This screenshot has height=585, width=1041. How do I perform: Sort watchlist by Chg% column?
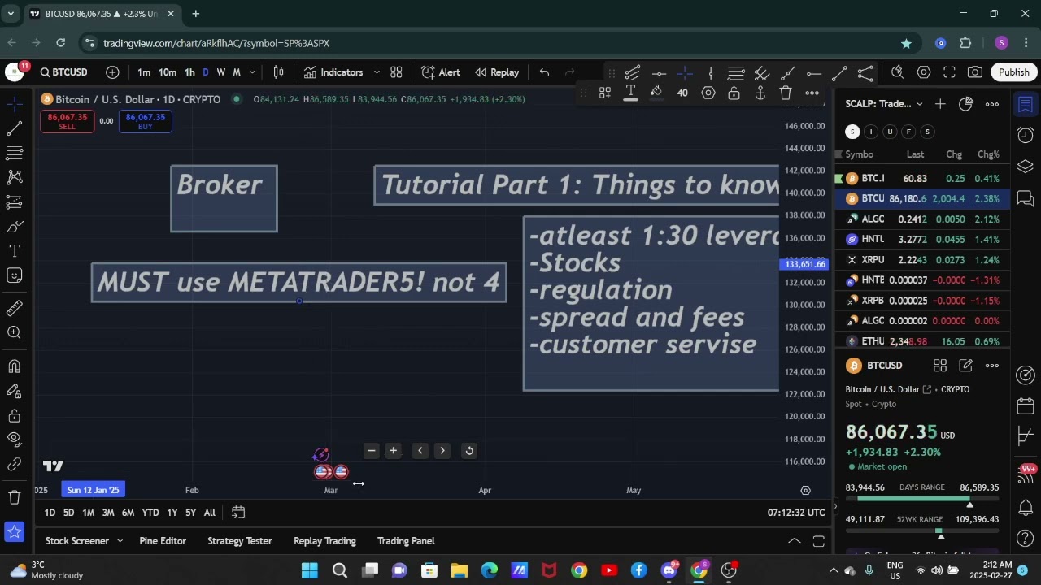988,154
